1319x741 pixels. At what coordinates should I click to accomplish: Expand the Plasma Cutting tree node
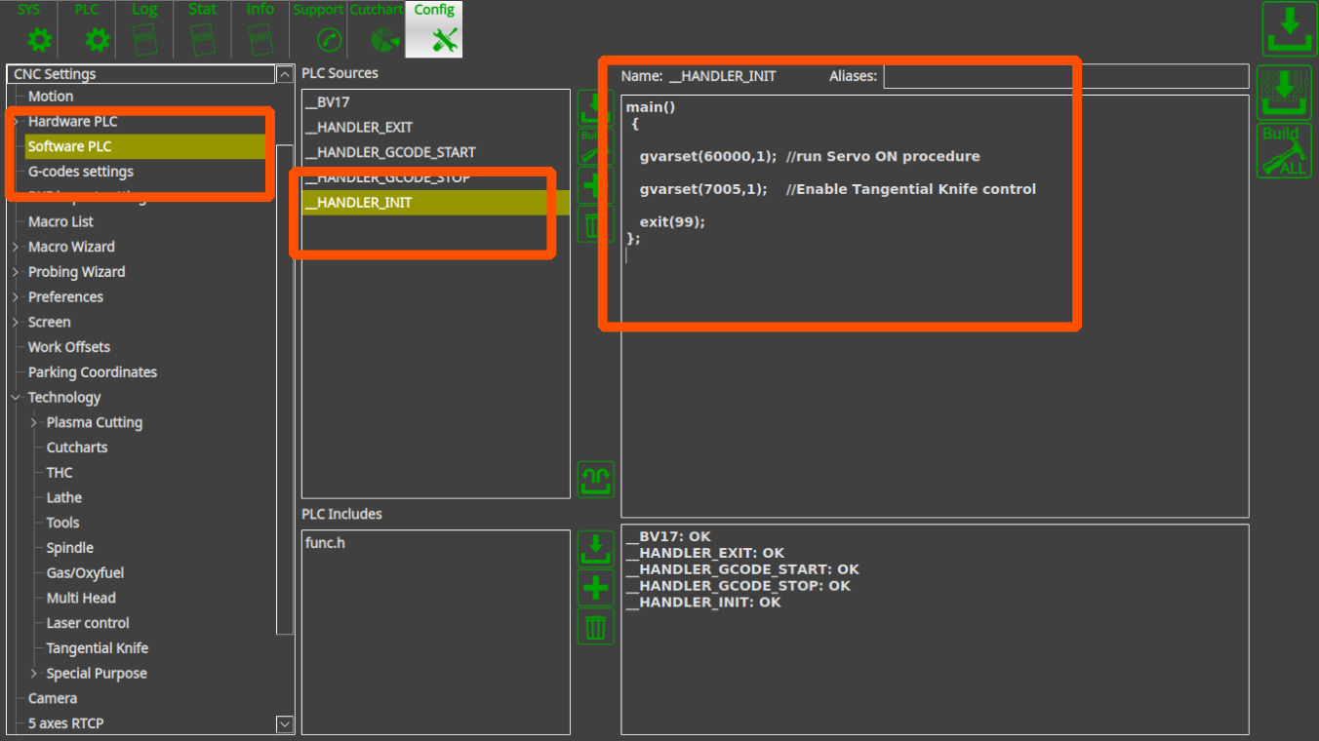34,422
